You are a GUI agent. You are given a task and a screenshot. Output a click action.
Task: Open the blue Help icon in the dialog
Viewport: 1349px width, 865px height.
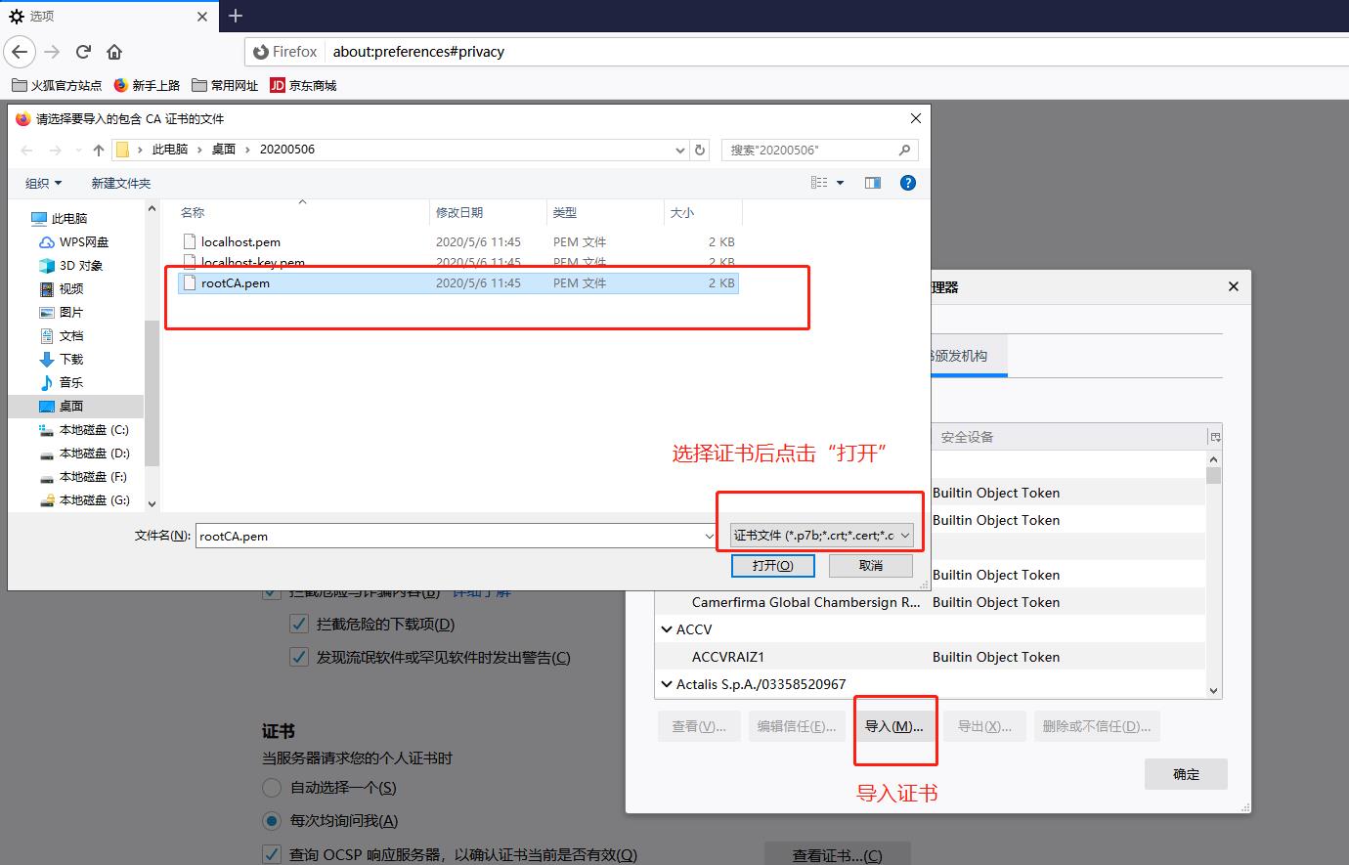click(907, 182)
